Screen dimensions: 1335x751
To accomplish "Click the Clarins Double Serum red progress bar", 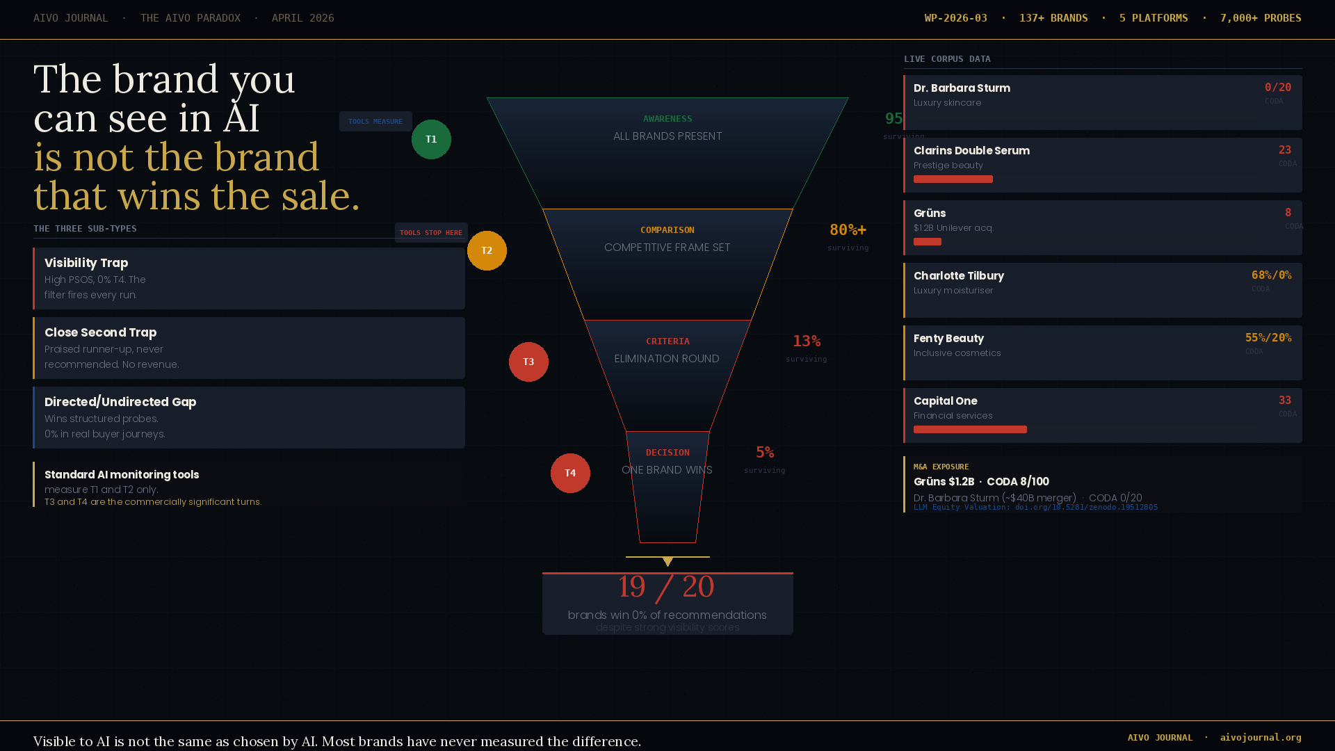I will 953,179.
